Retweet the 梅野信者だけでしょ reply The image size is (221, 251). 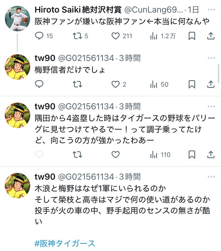[77, 84]
